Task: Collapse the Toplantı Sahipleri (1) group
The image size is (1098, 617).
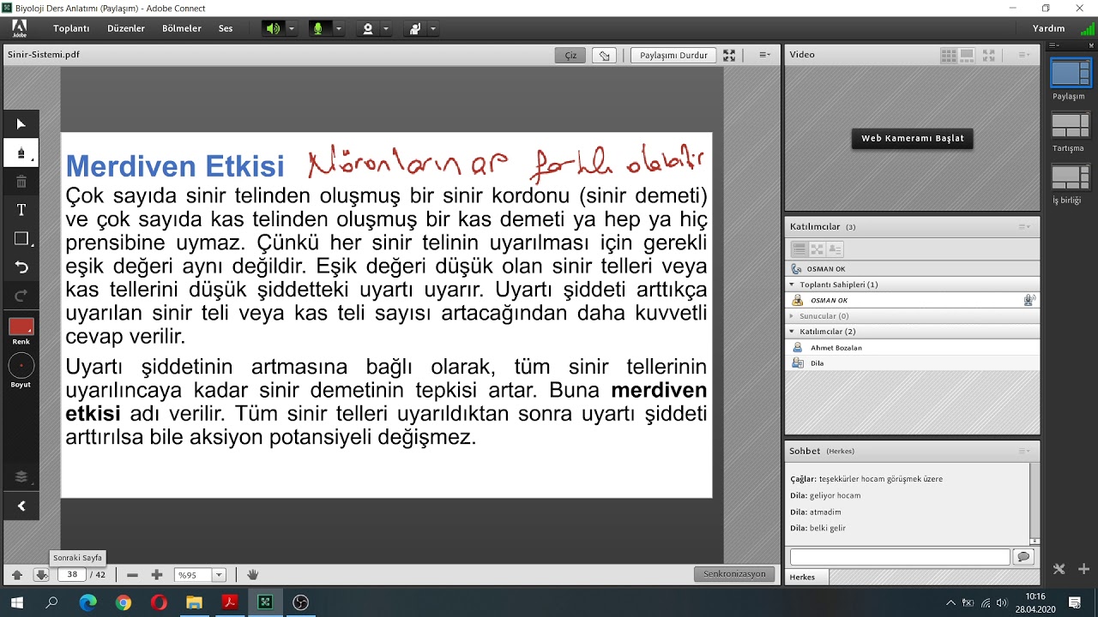Action: pos(793,285)
